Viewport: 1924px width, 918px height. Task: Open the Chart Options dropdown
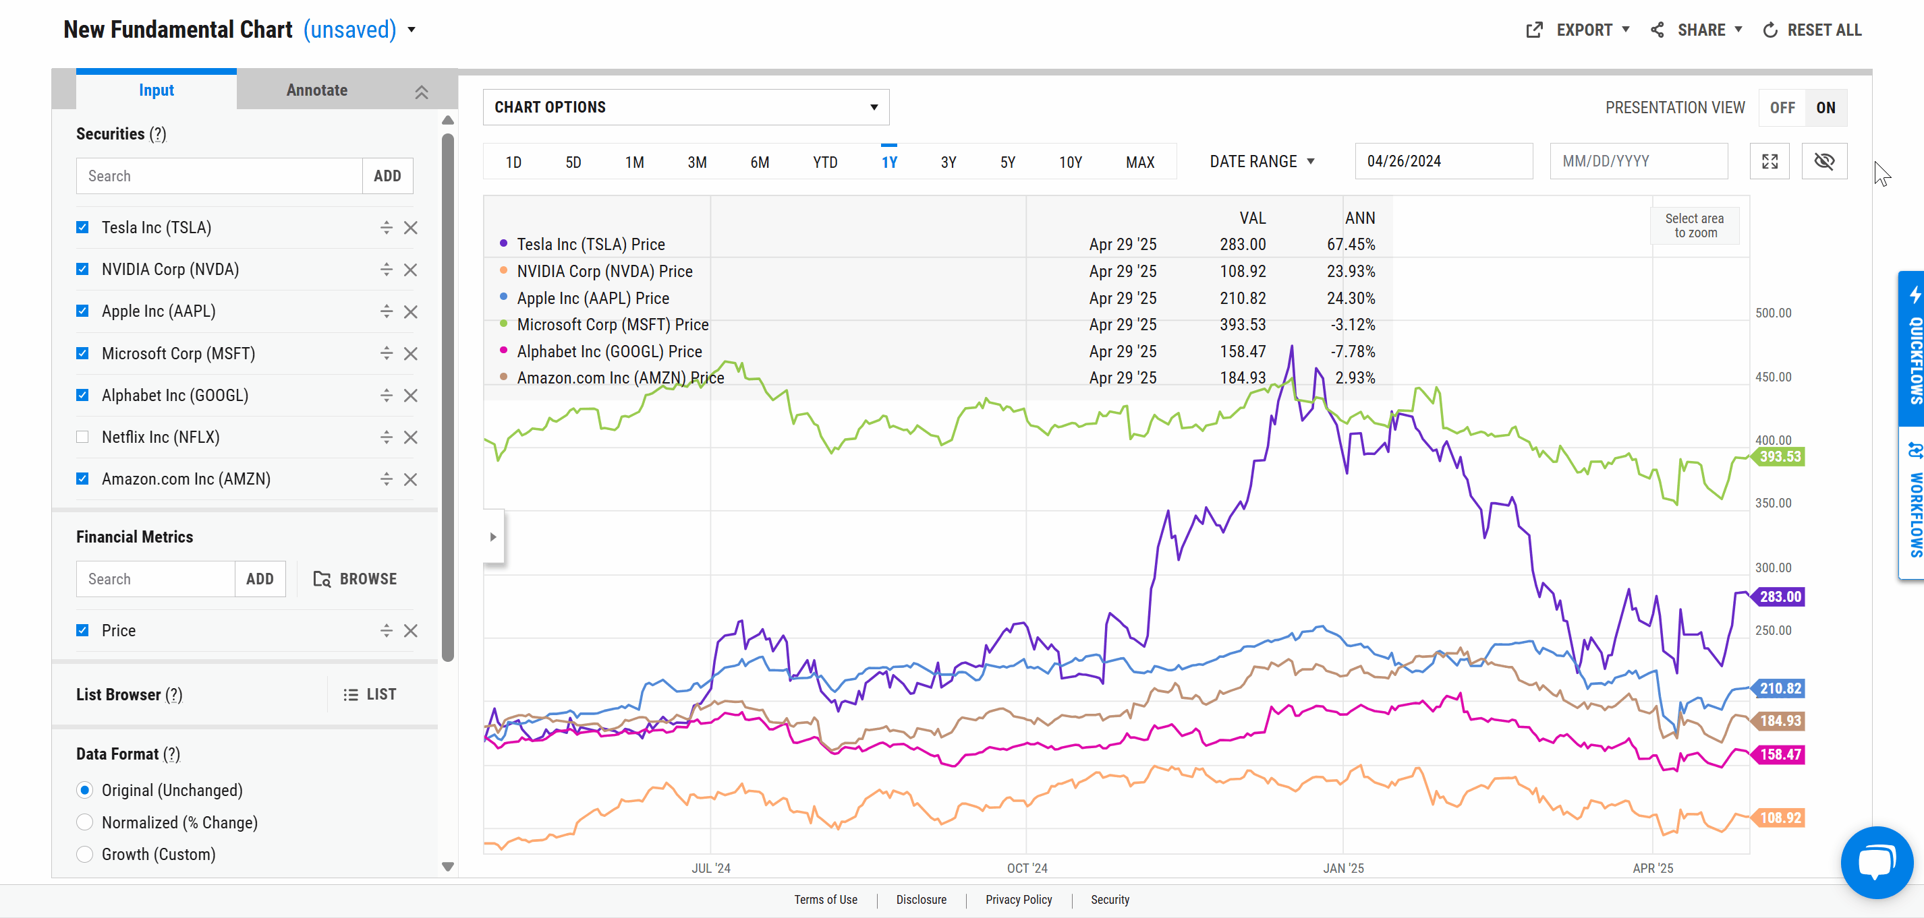[x=685, y=107]
